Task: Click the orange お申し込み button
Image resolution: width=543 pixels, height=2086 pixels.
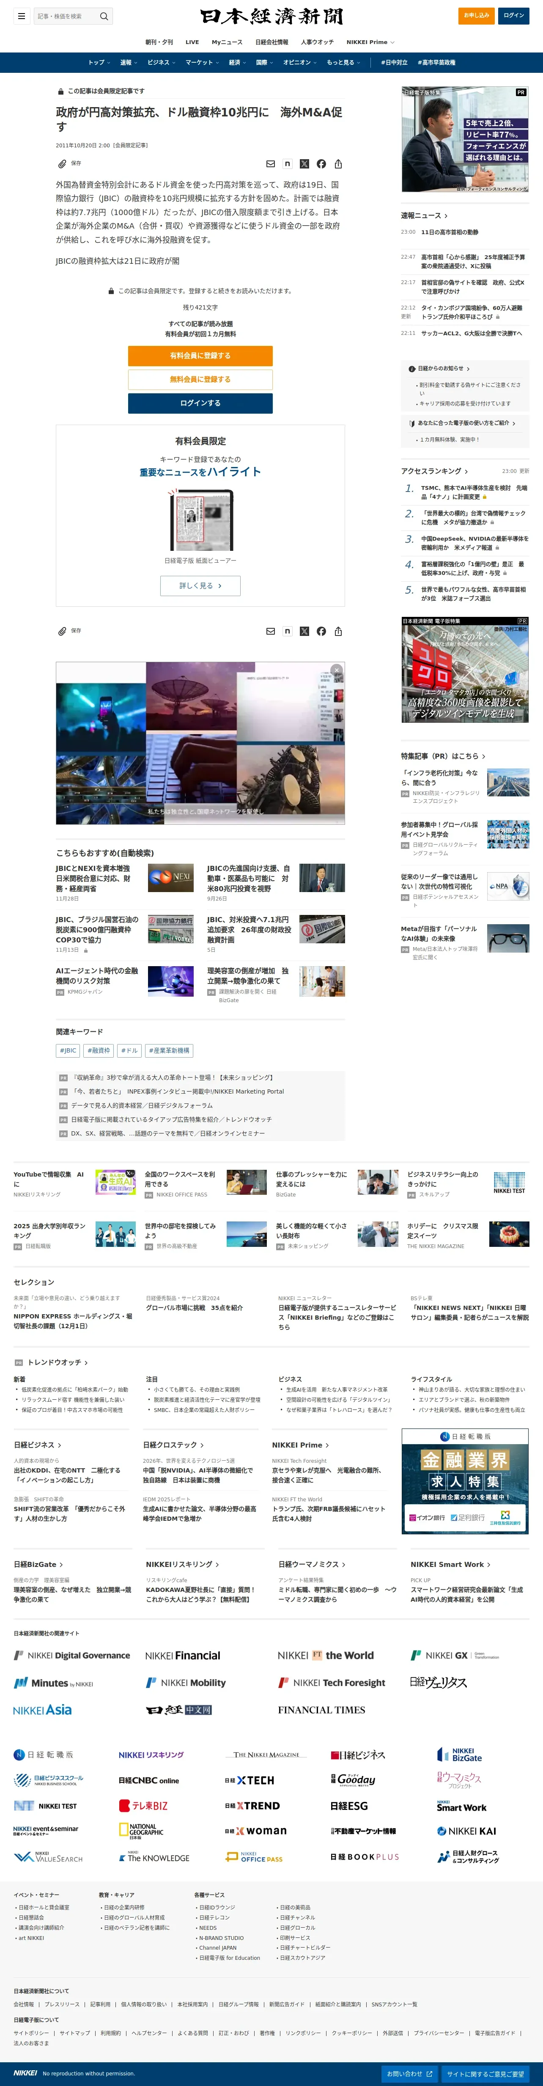Action: [x=476, y=15]
